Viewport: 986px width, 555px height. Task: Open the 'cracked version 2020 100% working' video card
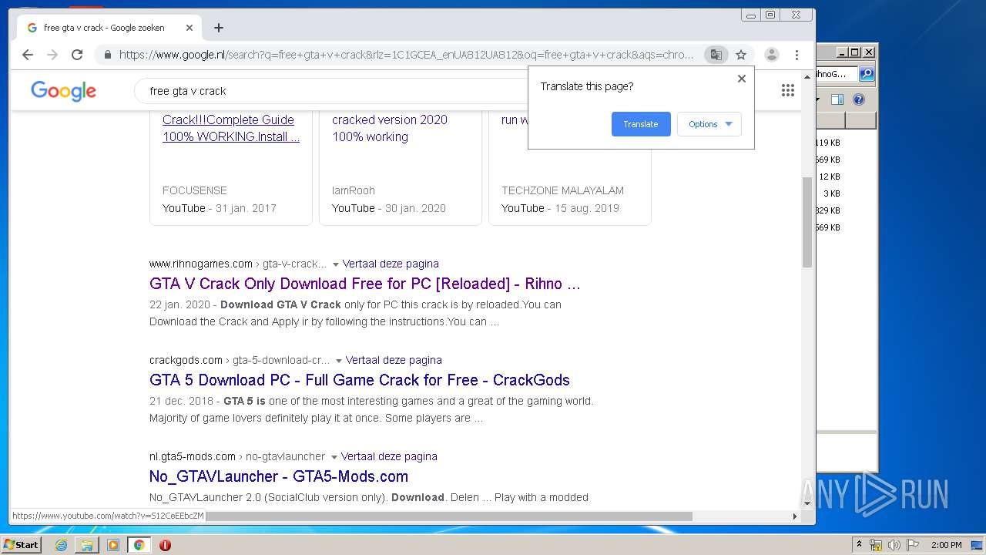point(401,168)
